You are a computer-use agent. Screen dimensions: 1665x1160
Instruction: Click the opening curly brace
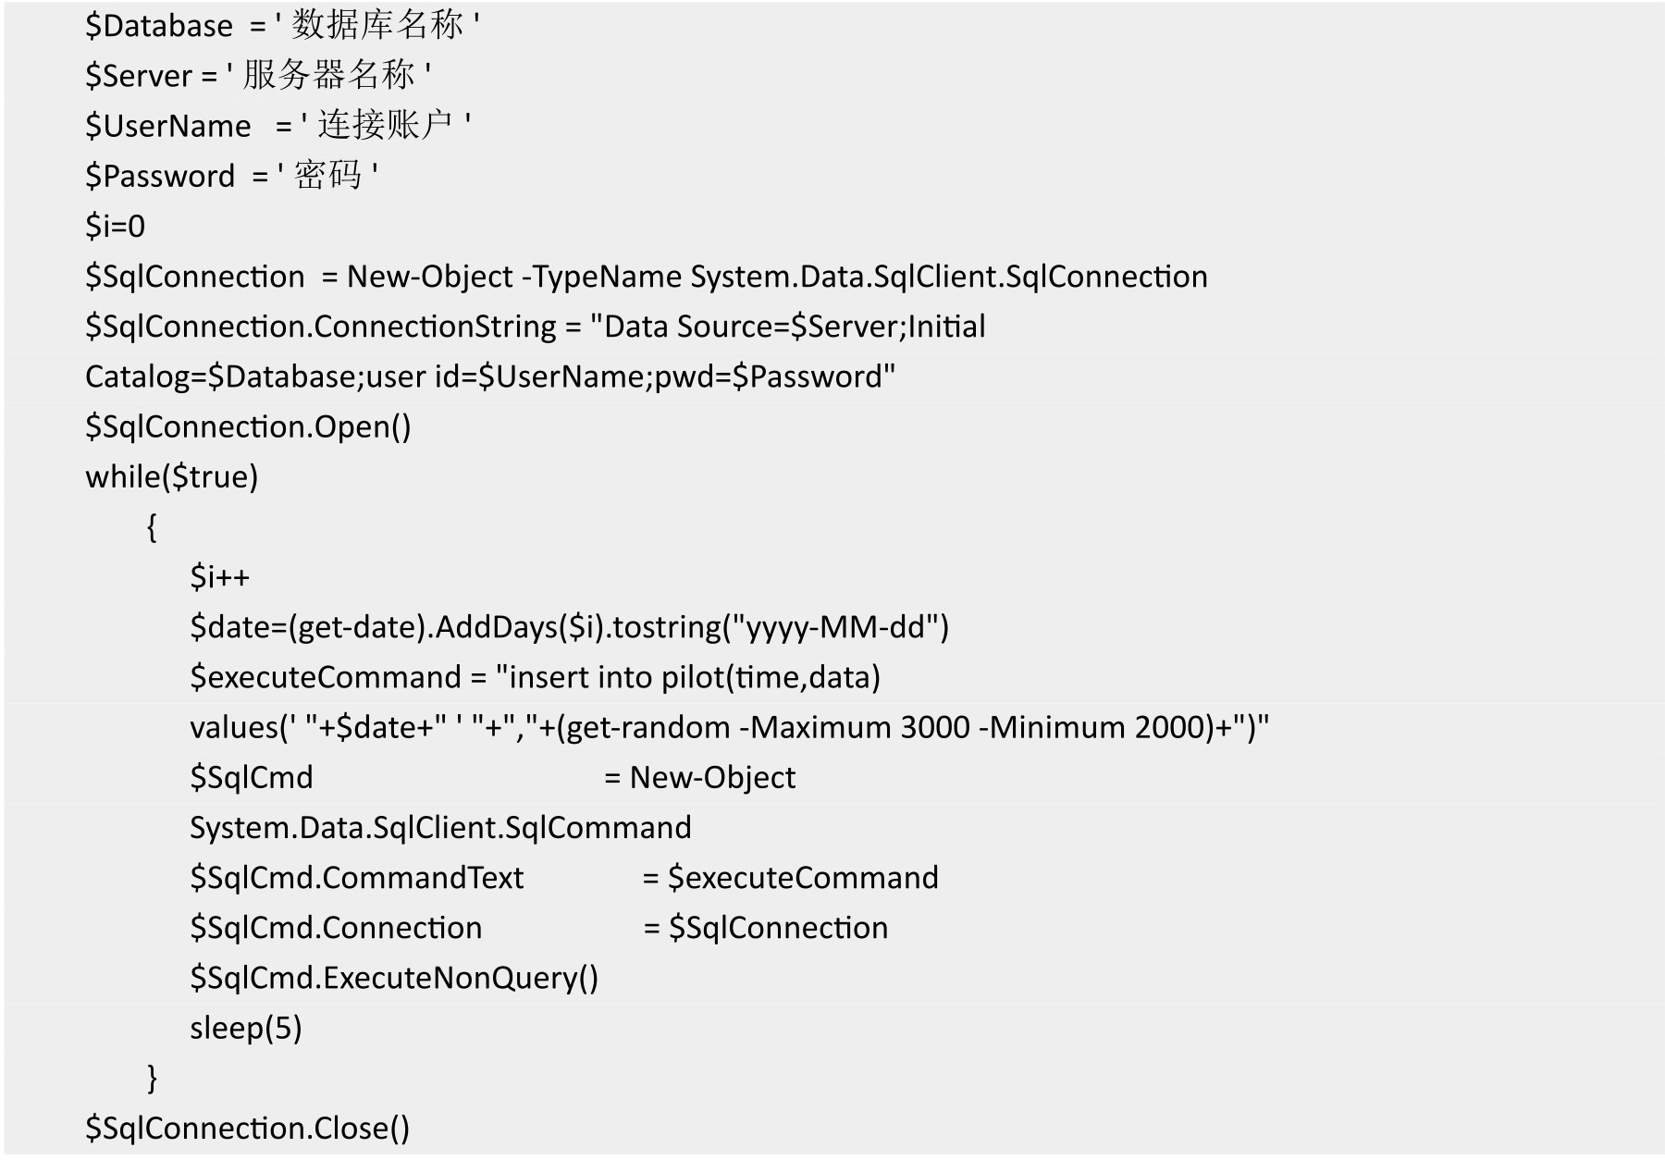click(152, 527)
